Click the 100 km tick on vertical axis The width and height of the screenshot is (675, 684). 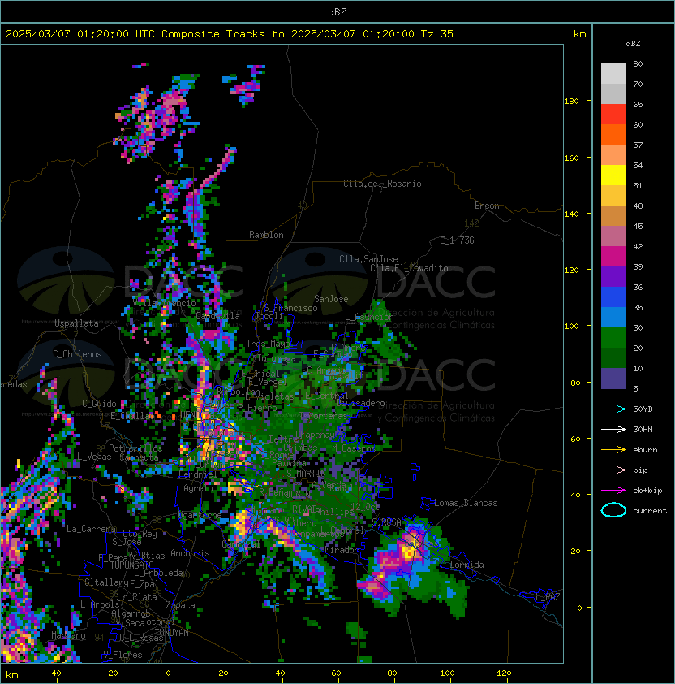coord(571,327)
